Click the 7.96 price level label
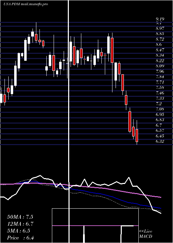 pos(160,72)
